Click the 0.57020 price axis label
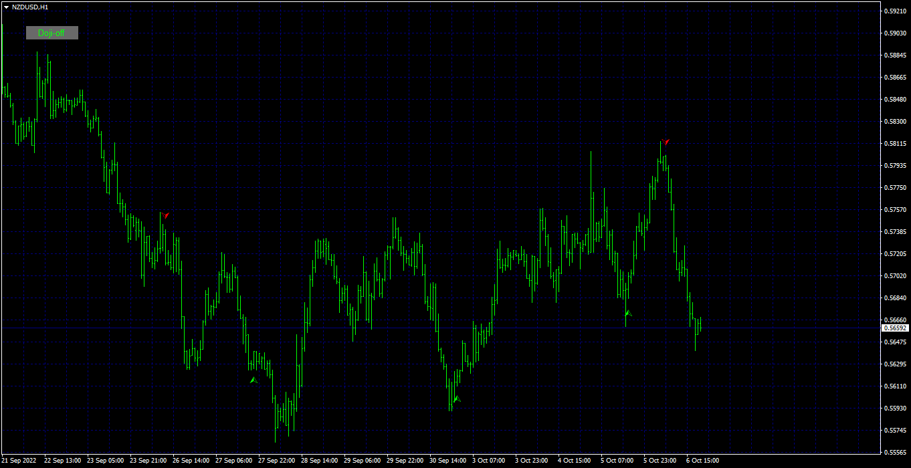Image resolution: width=911 pixels, height=468 pixels. click(896, 276)
